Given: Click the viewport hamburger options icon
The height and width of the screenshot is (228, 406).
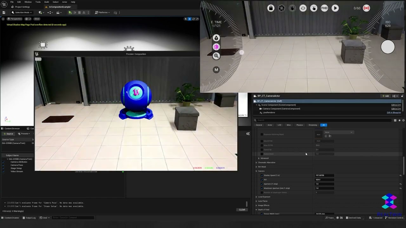Looking at the screenshot, I should pyautogui.click(x=3, y=19).
